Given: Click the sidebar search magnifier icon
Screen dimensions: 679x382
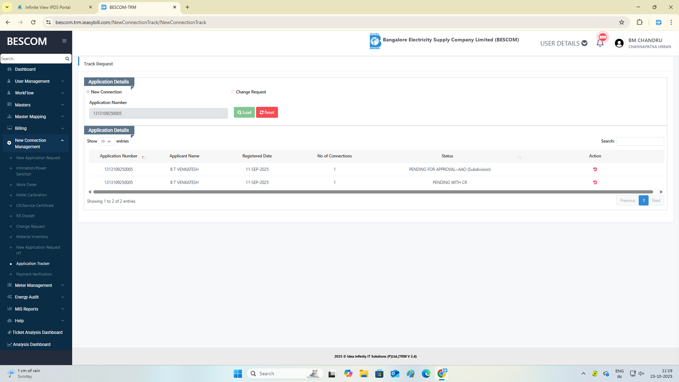Looking at the screenshot, I should click(x=67, y=59).
